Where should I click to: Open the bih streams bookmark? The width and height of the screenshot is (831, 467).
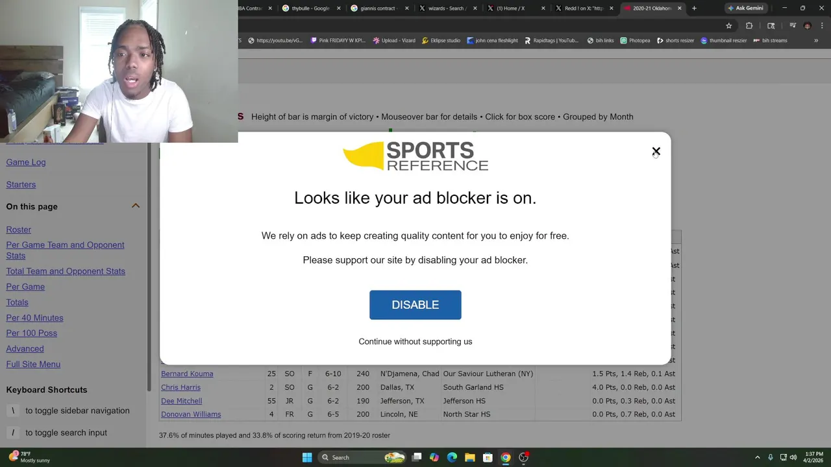pos(770,40)
